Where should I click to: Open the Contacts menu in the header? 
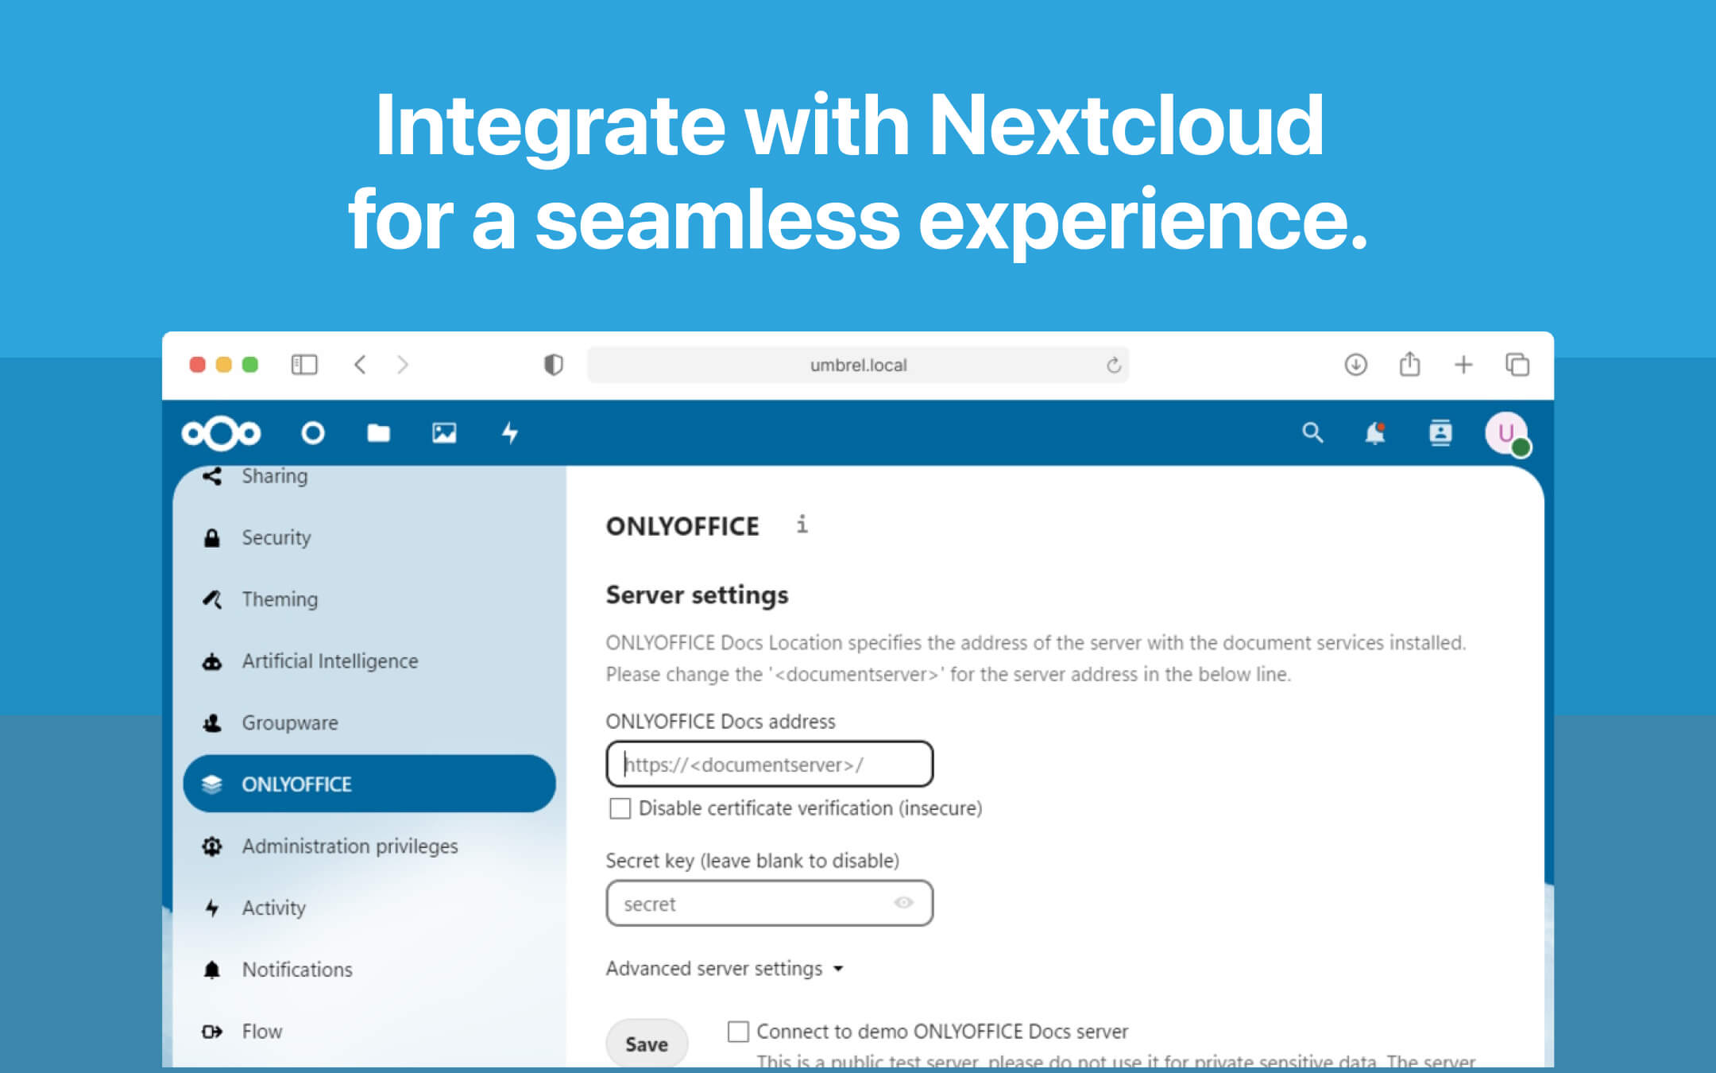(x=1440, y=433)
